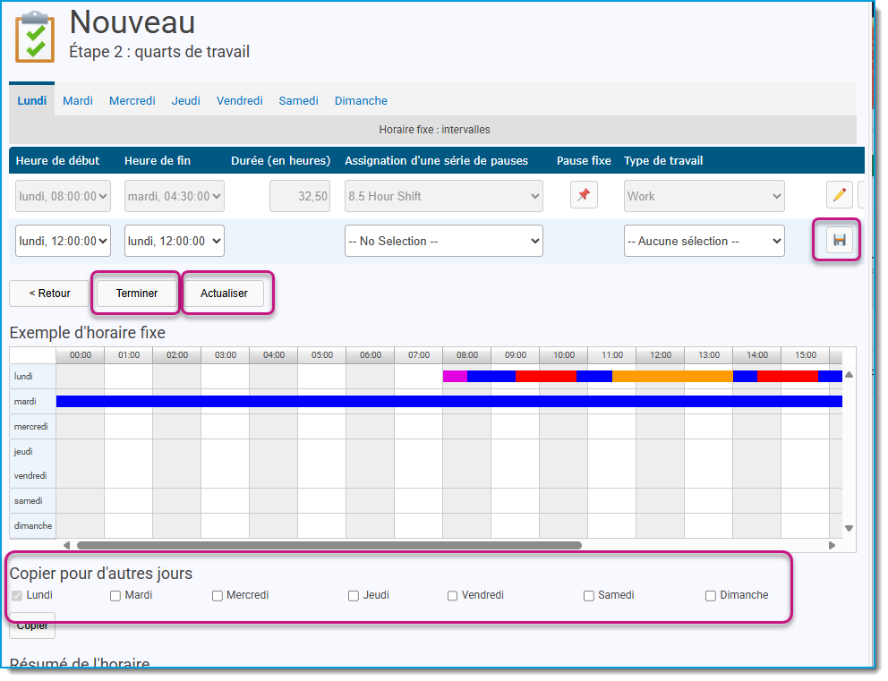Check the Jeudi copy checkbox
Image resolution: width=888 pixels, height=681 pixels.
coord(354,595)
